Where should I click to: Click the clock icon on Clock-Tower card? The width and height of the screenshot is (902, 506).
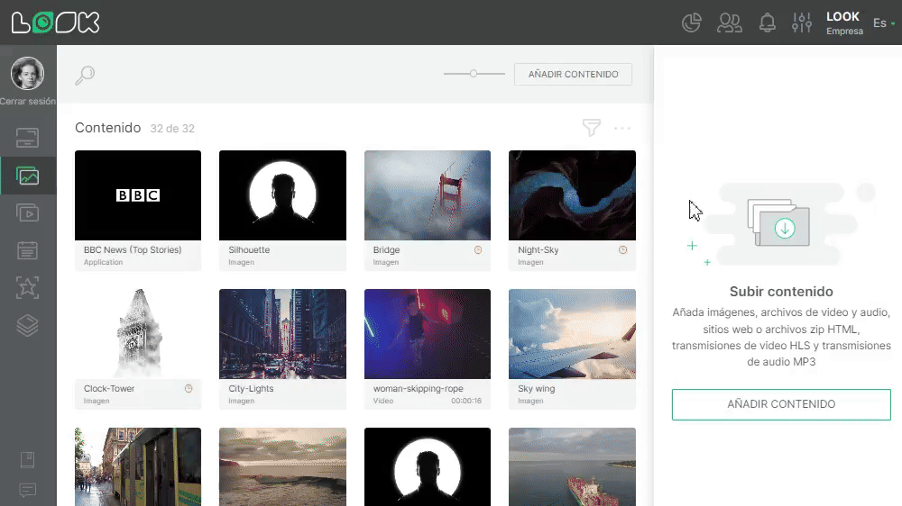(x=189, y=388)
